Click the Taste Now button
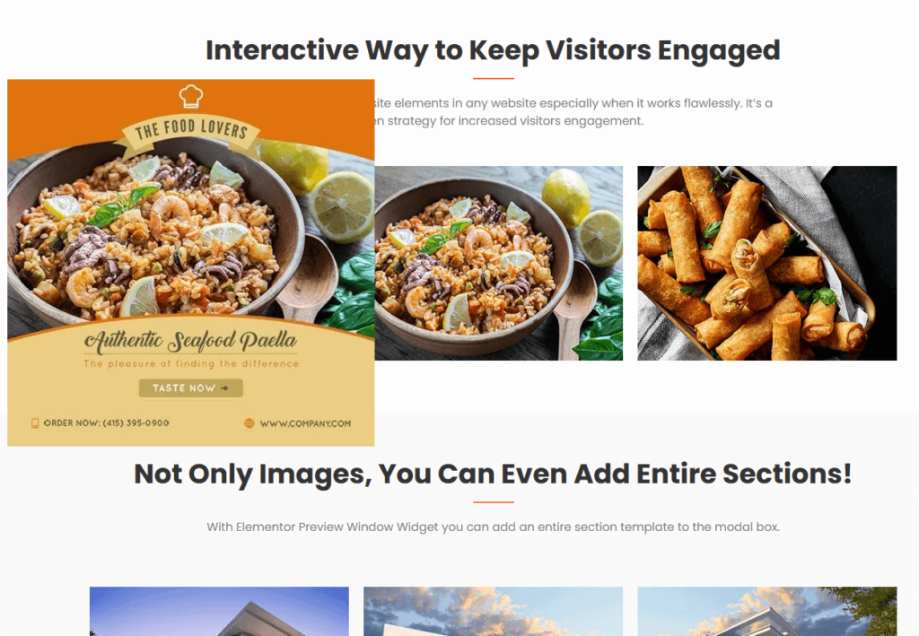The image size is (919, 636). pyautogui.click(x=191, y=388)
